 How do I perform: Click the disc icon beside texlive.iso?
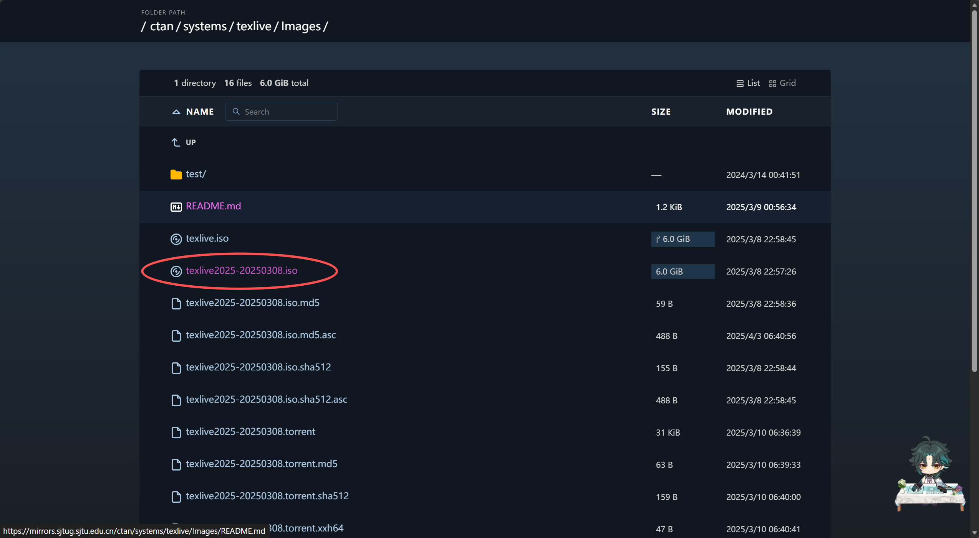click(176, 239)
